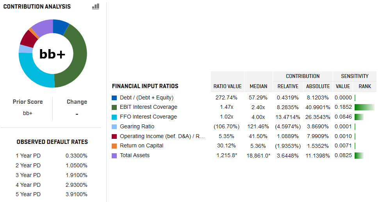Click the bar chart icon beside Contribution Analysis

point(96,7)
